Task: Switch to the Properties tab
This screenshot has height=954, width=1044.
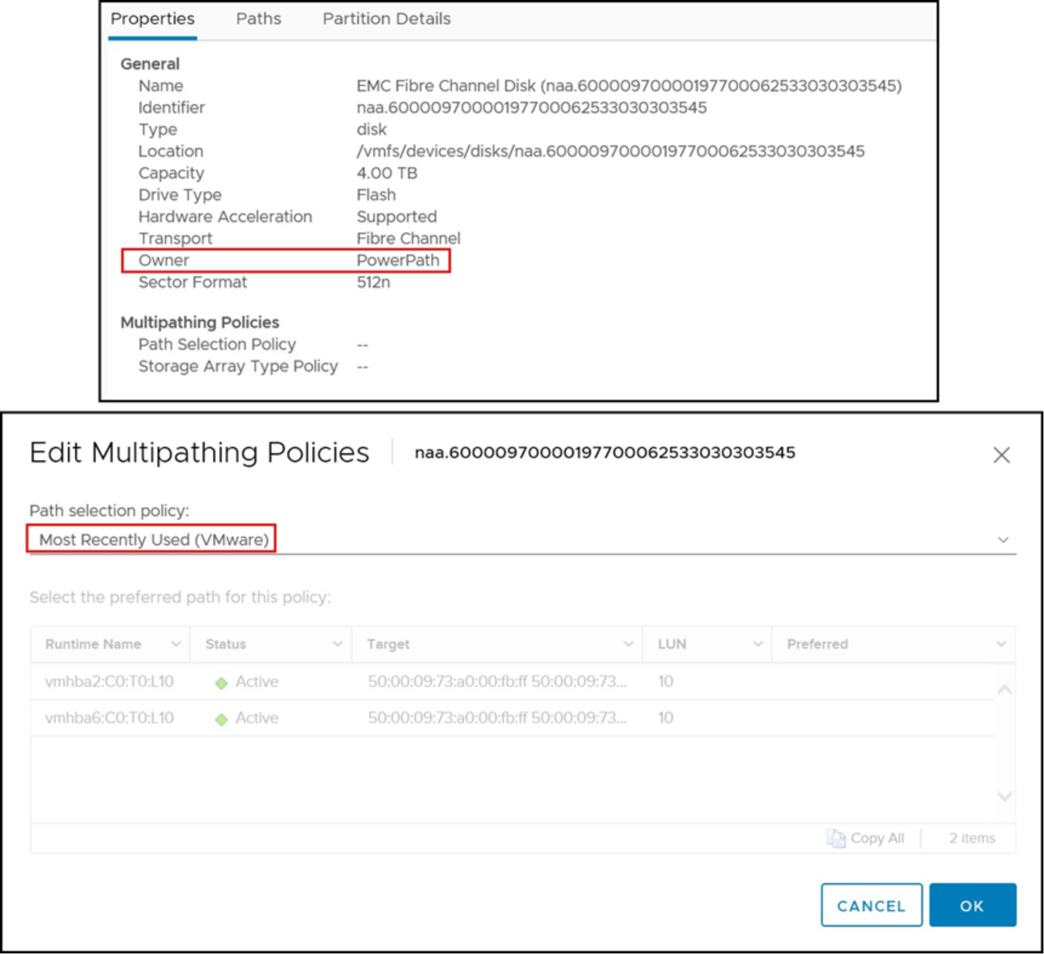Action: point(152,19)
